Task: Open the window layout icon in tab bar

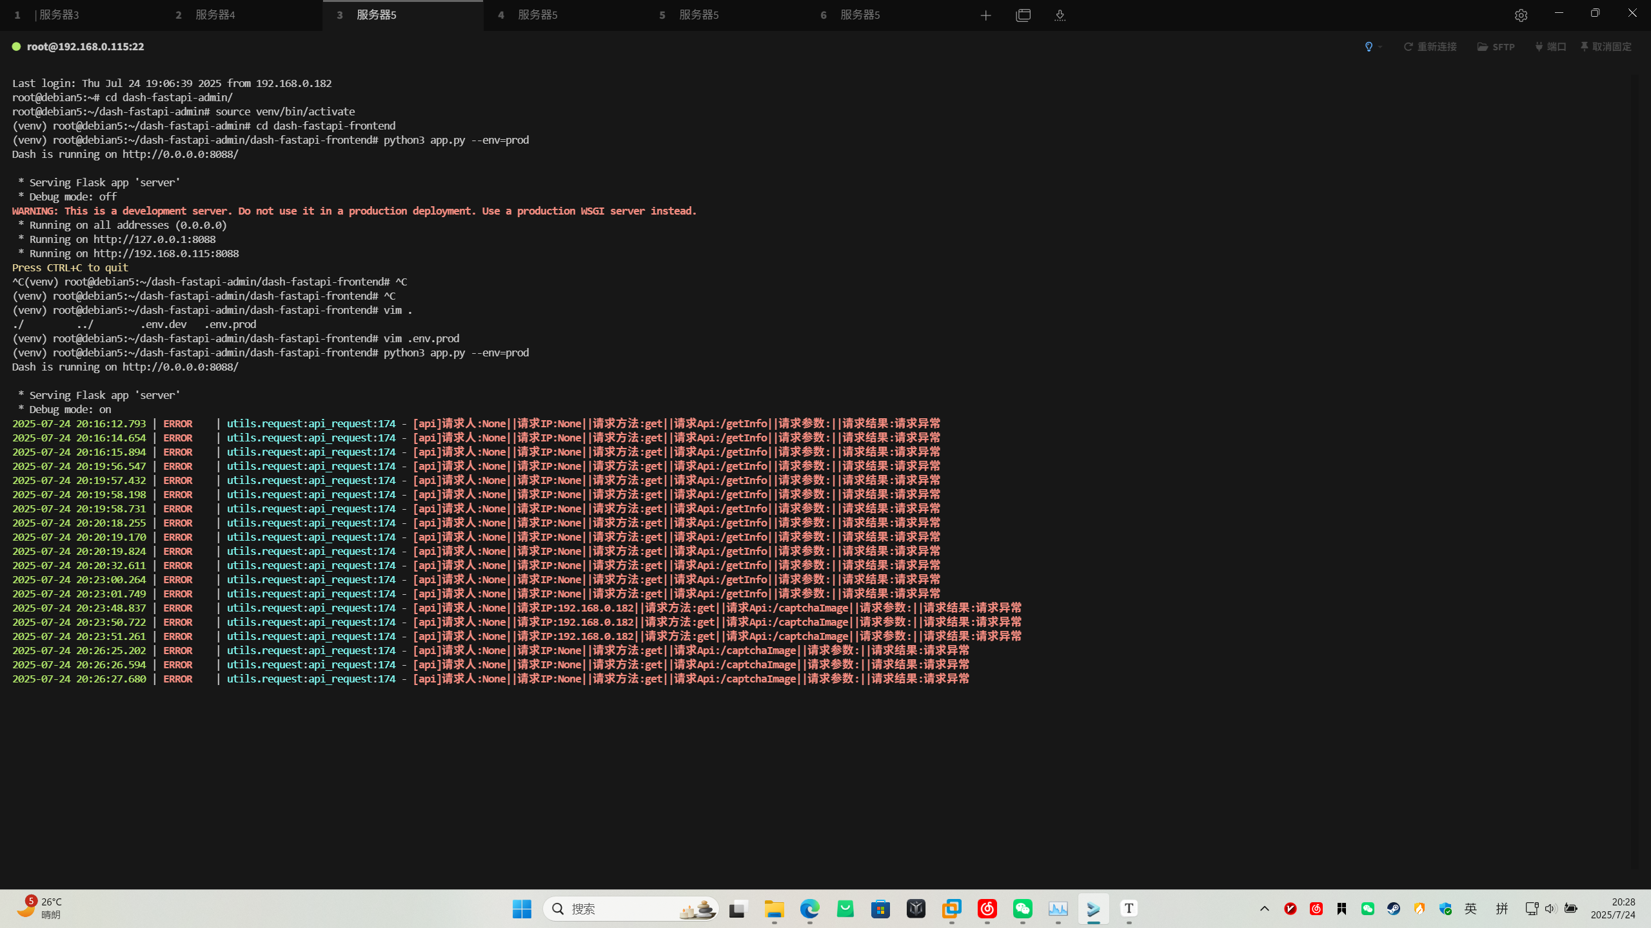Action: pos(1023,15)
